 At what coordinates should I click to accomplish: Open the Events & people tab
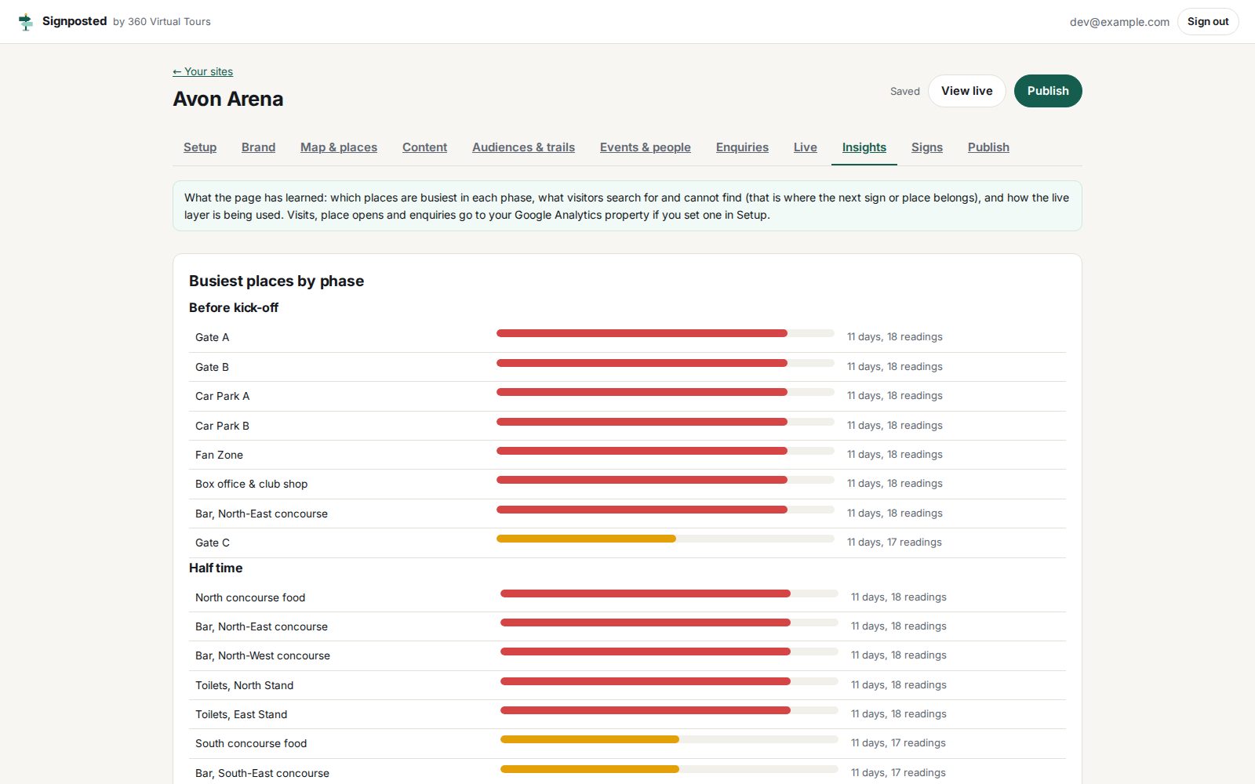646,147
